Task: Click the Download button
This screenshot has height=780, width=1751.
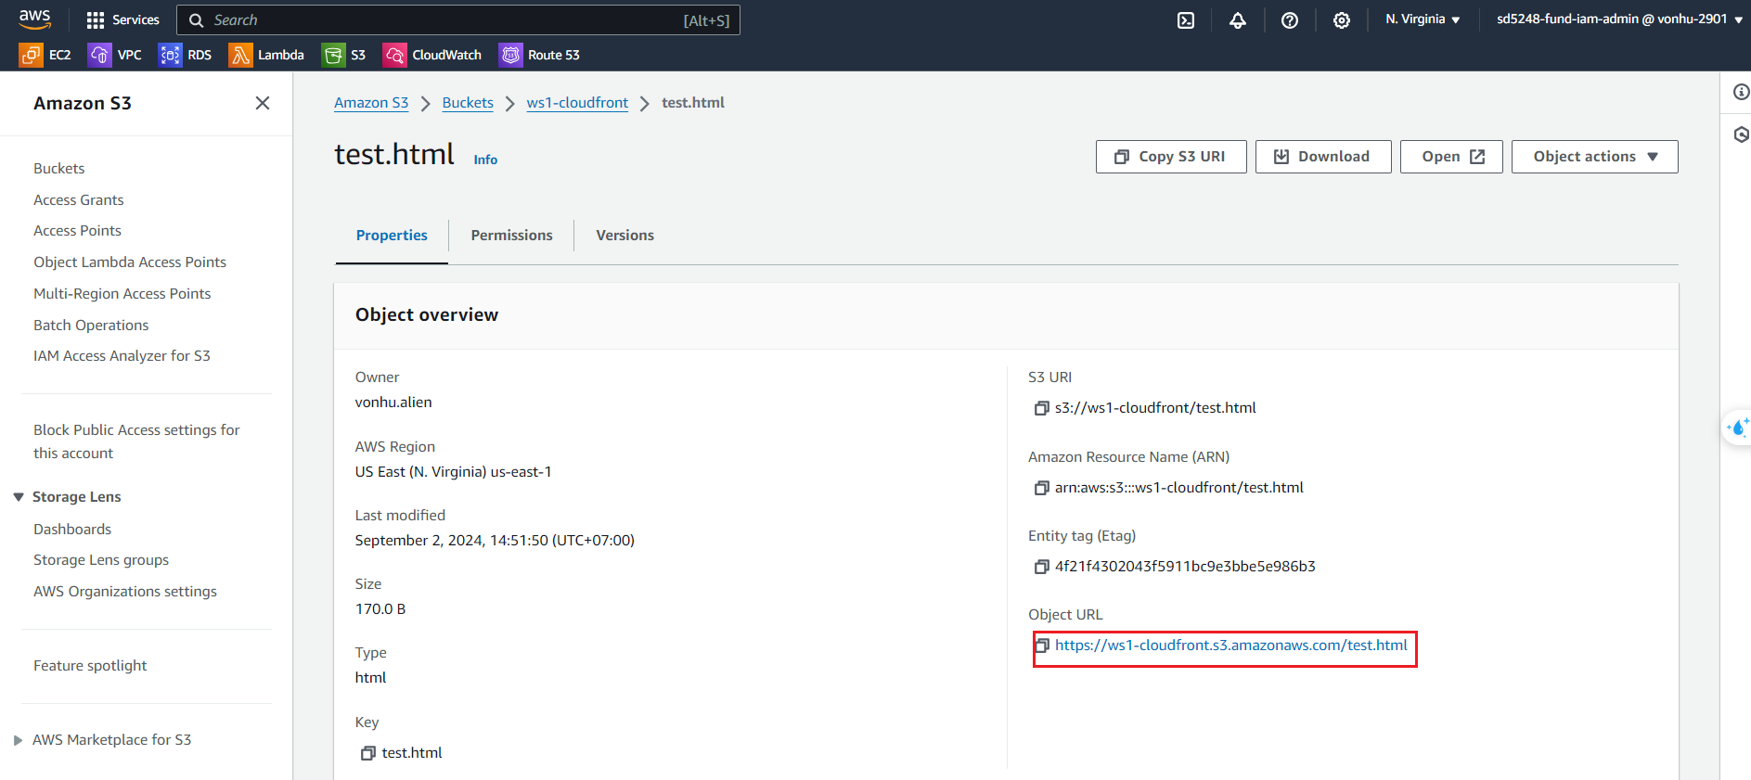Action: coord(1322,157)
